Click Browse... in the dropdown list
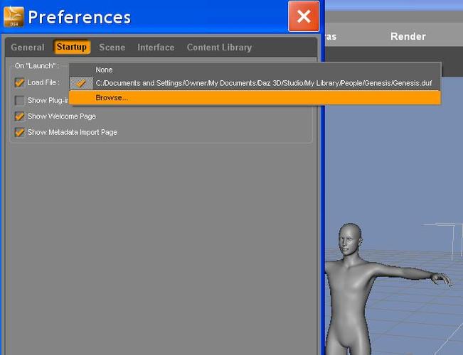Screen dimensions: 463x355 pos(255,97)
